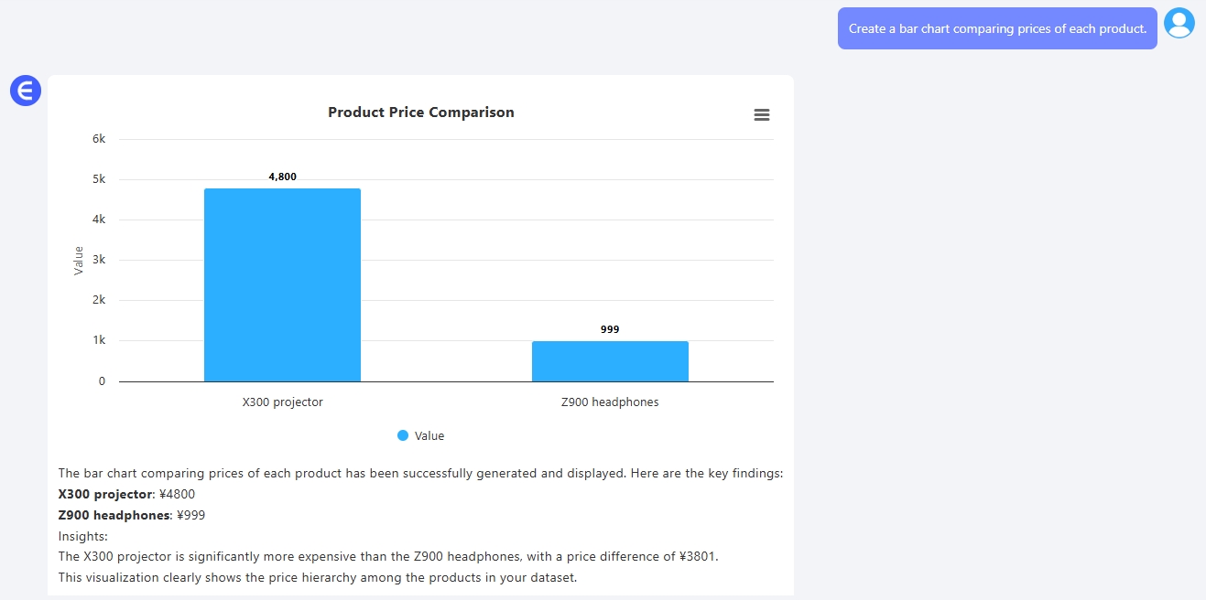The height and width of the screenshot is (600, 1206).
Task: Click the 6k y-axis tick label
Action: [99, 139]
